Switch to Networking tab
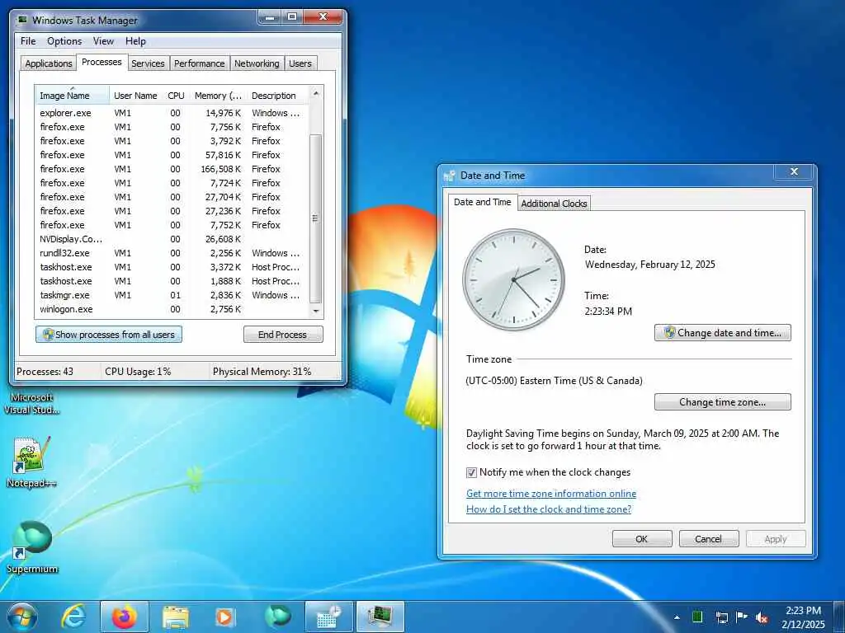845x633 pixels. [257, 63]
